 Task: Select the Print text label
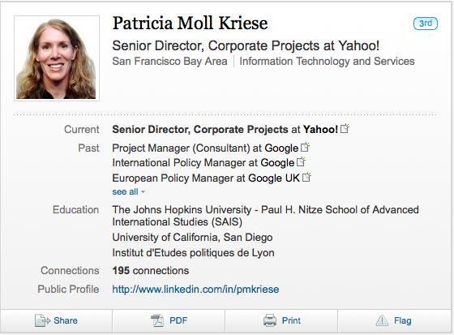(x=291, y=320)
